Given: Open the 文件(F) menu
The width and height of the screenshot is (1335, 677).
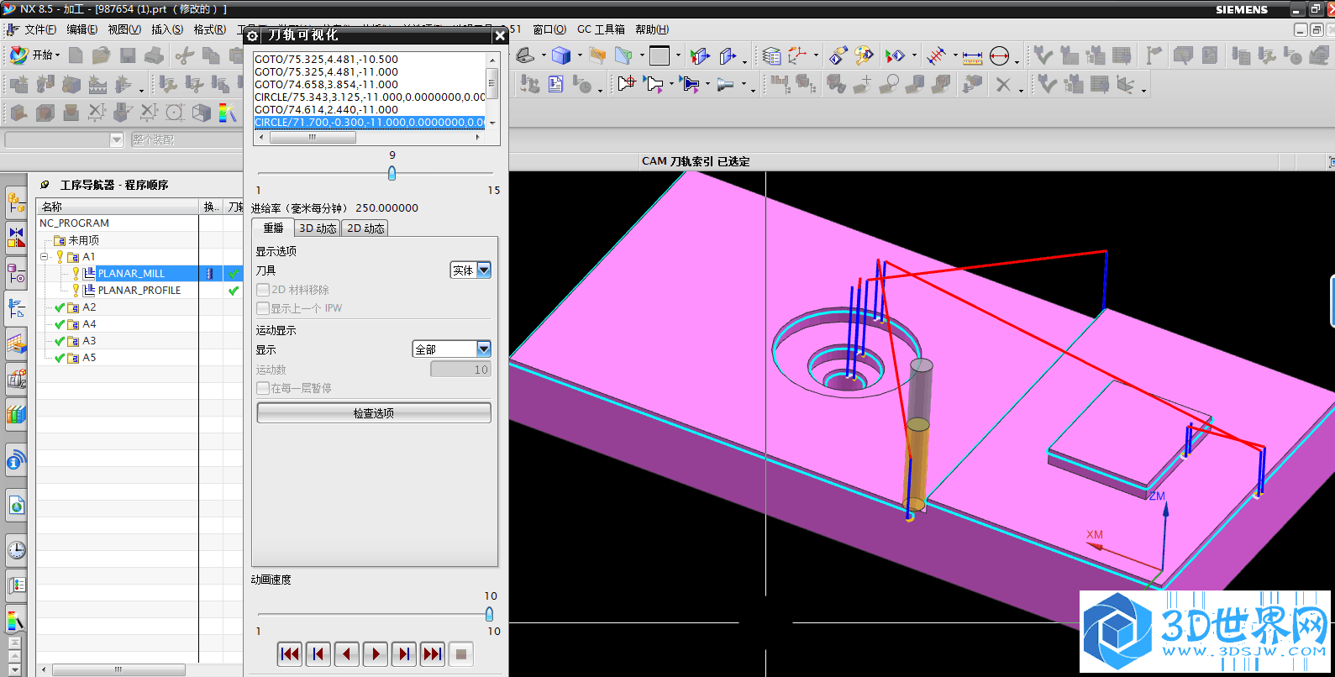Looking at the screenshot, I should [x=40, y=29].
